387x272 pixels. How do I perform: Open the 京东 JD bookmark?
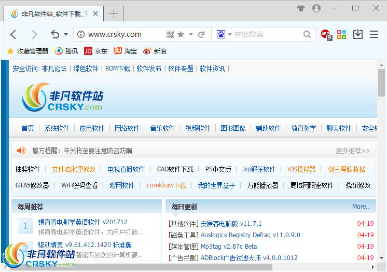[x=95, y=51]
